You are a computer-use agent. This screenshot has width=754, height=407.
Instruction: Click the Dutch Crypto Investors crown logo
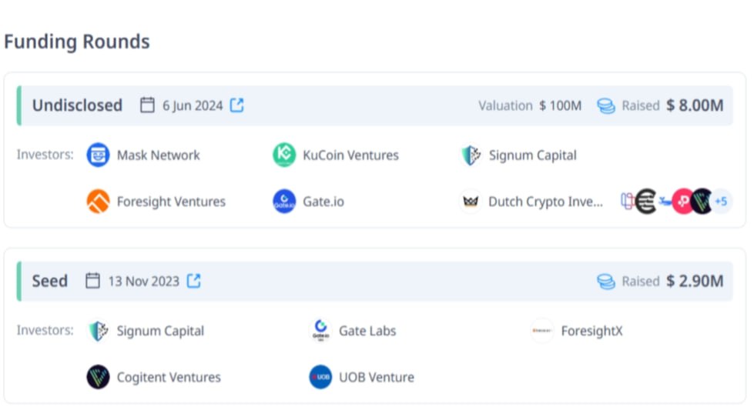coord(471,202)
